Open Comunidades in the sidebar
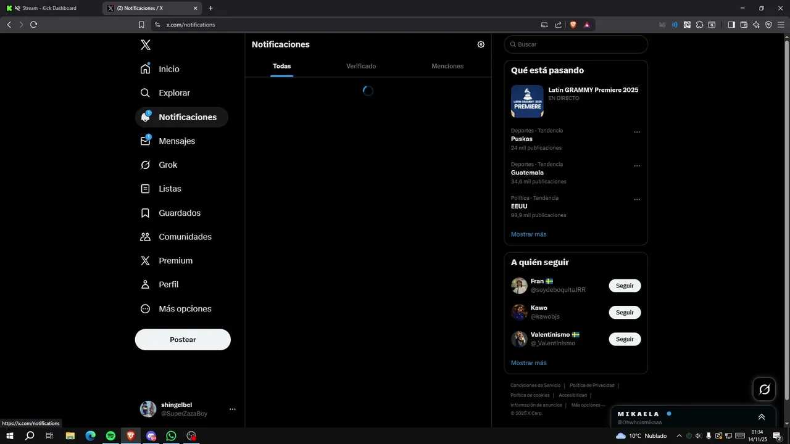790x444 pixels. pos(177,237)
